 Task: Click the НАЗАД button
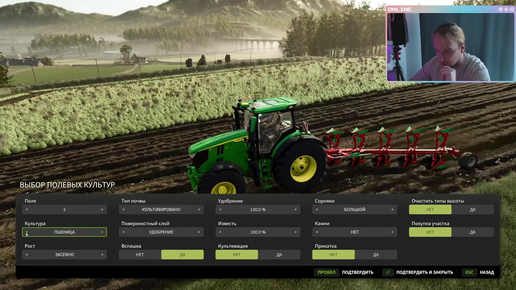click(478, 272)
